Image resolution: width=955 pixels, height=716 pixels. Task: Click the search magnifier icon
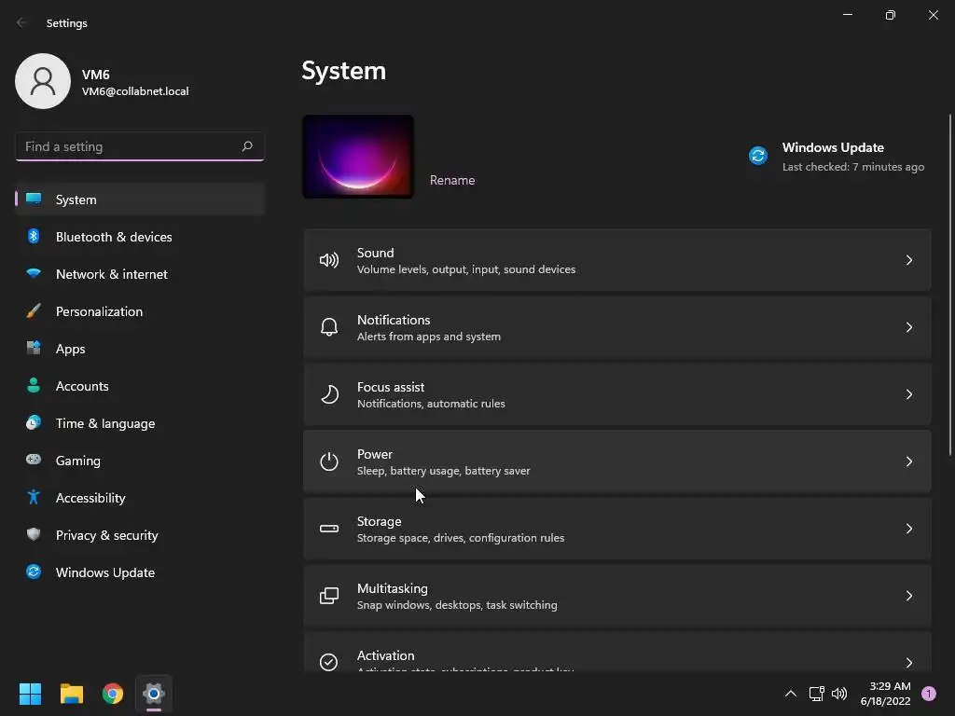pyautogui.click(x=246, y=146)
